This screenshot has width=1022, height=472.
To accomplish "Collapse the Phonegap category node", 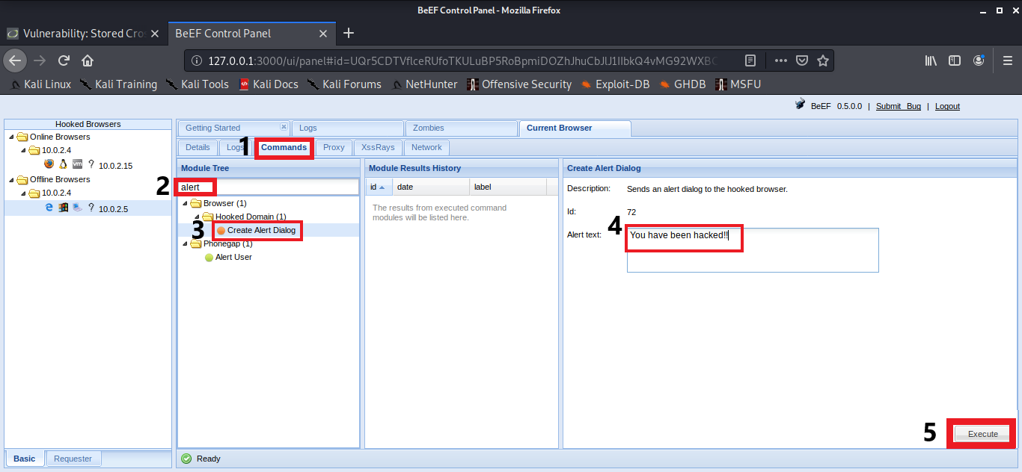I will 184,243.
